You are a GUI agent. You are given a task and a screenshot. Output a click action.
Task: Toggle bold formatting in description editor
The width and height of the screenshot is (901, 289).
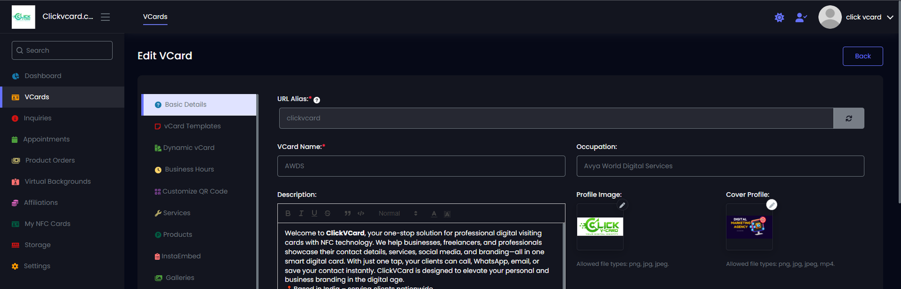(288, 214)
